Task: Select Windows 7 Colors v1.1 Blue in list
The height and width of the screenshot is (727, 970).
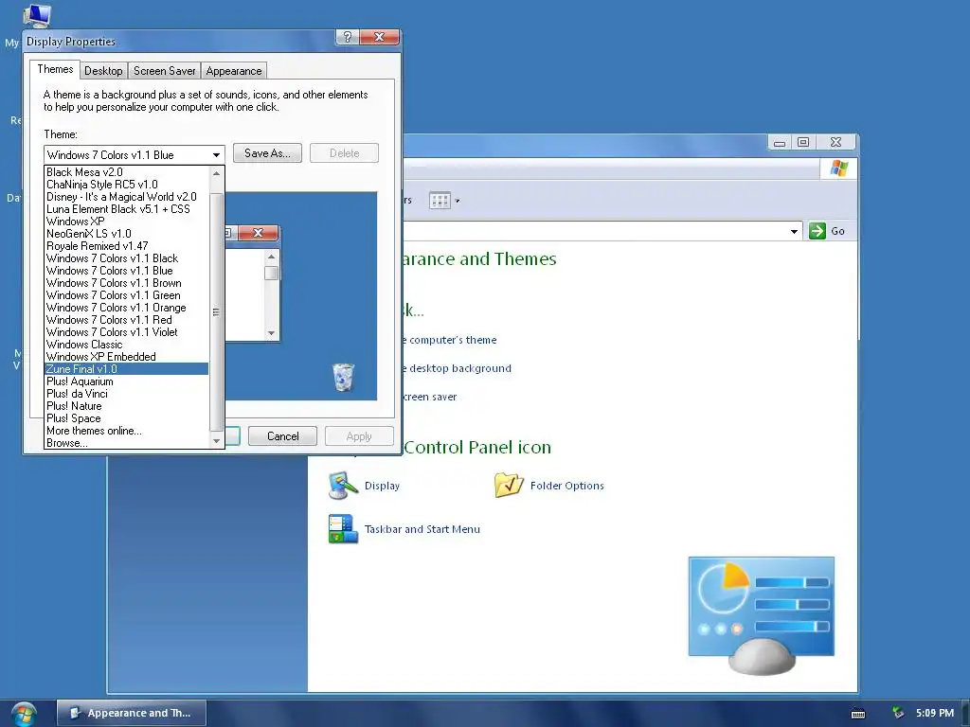Action: [x=127, y=271]
